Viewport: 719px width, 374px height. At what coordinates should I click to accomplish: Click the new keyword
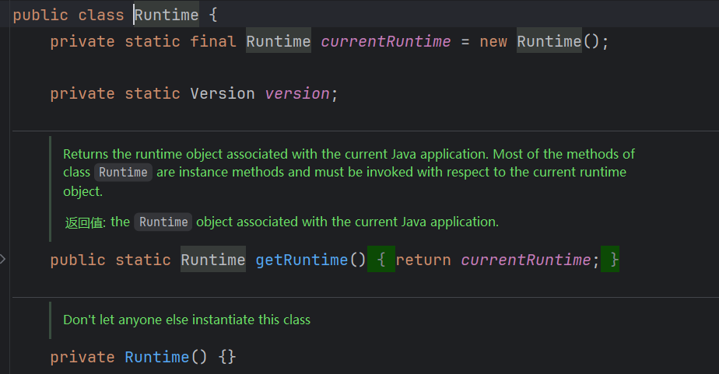pyautogui.click(x=493, y=41)
